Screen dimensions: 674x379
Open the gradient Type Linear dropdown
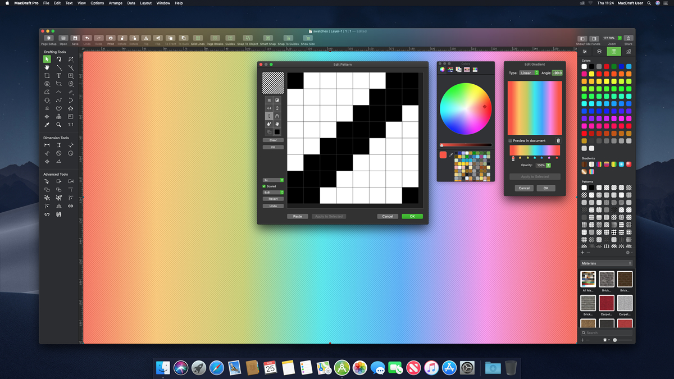[529, 73]
